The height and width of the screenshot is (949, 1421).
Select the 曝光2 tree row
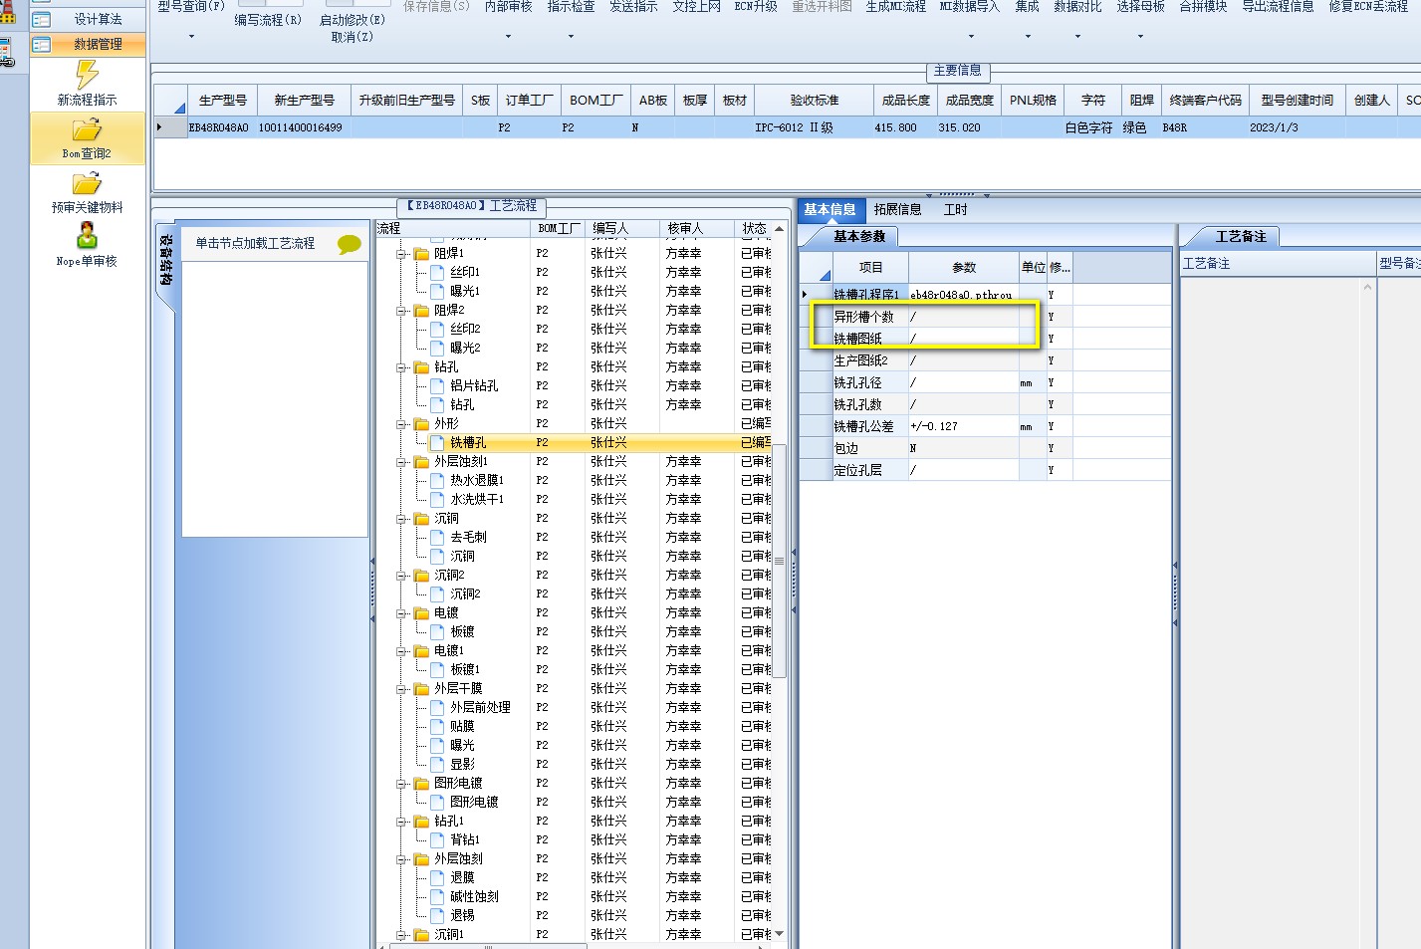(x=576, y=348)
